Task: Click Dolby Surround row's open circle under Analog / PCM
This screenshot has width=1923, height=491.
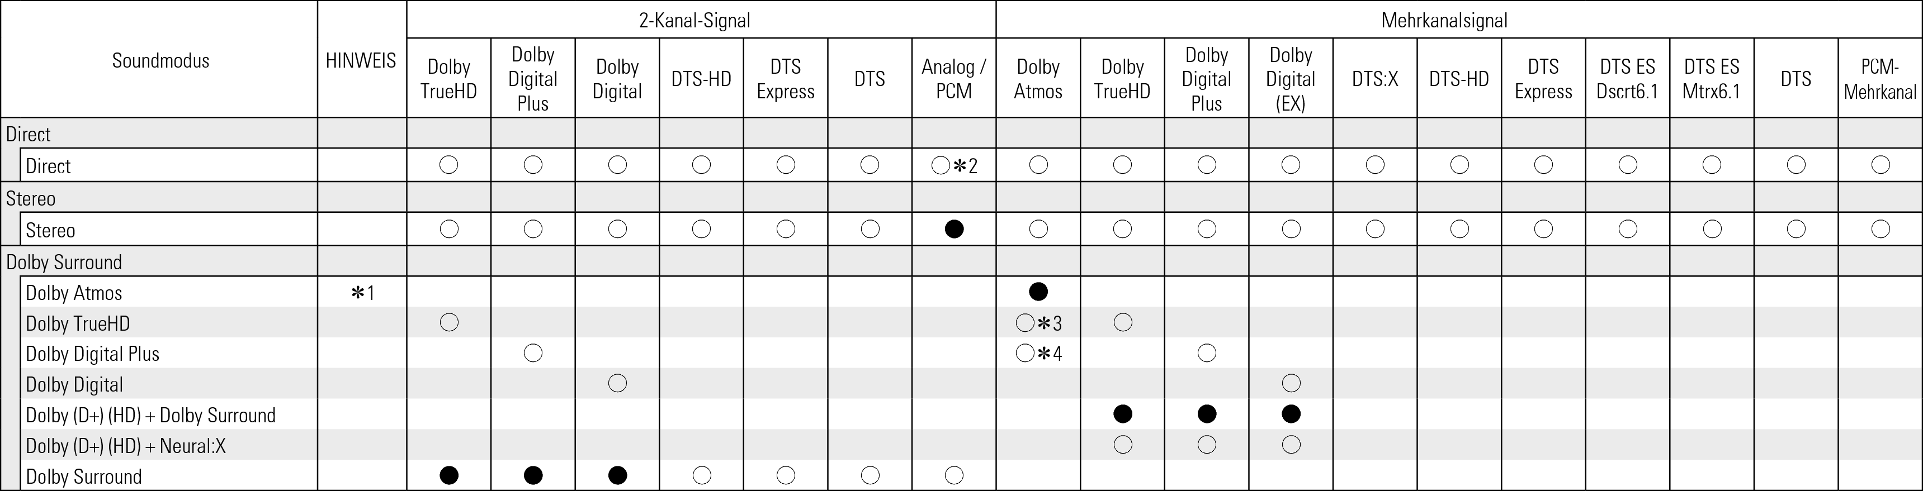Action: click(953, 475)
